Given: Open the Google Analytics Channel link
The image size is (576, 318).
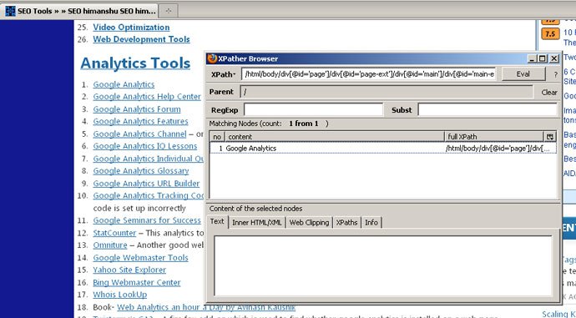Looking at the screenshot, I should coord(139,134).
